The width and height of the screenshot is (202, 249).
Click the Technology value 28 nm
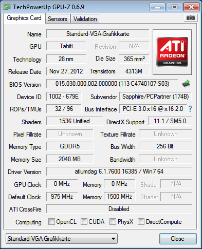[x=66, y=59]
